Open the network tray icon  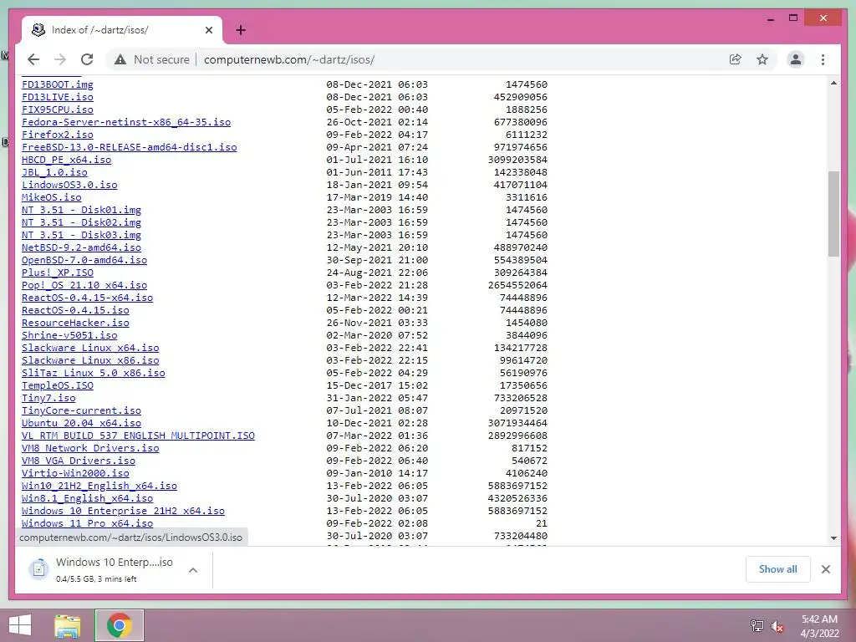pos(757,625)
